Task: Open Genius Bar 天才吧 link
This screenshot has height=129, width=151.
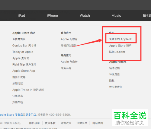Action: pyautogui.click(x=24, y=46)
